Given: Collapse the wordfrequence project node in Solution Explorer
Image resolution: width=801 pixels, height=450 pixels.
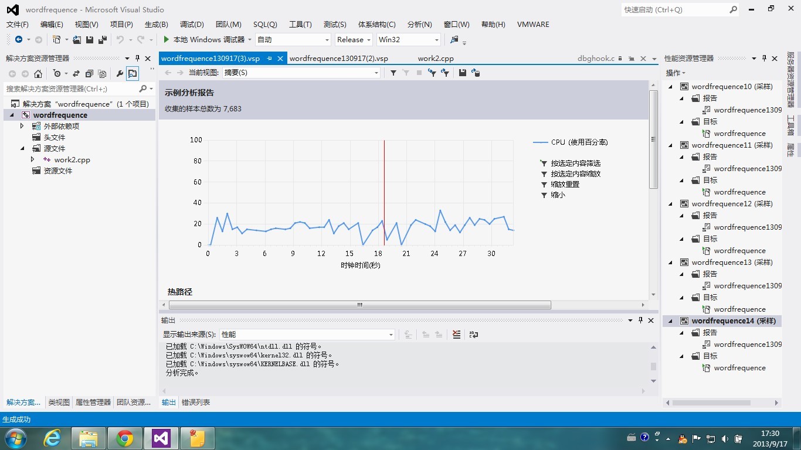Looking at the screenshot, I should (x=12, y=115).
